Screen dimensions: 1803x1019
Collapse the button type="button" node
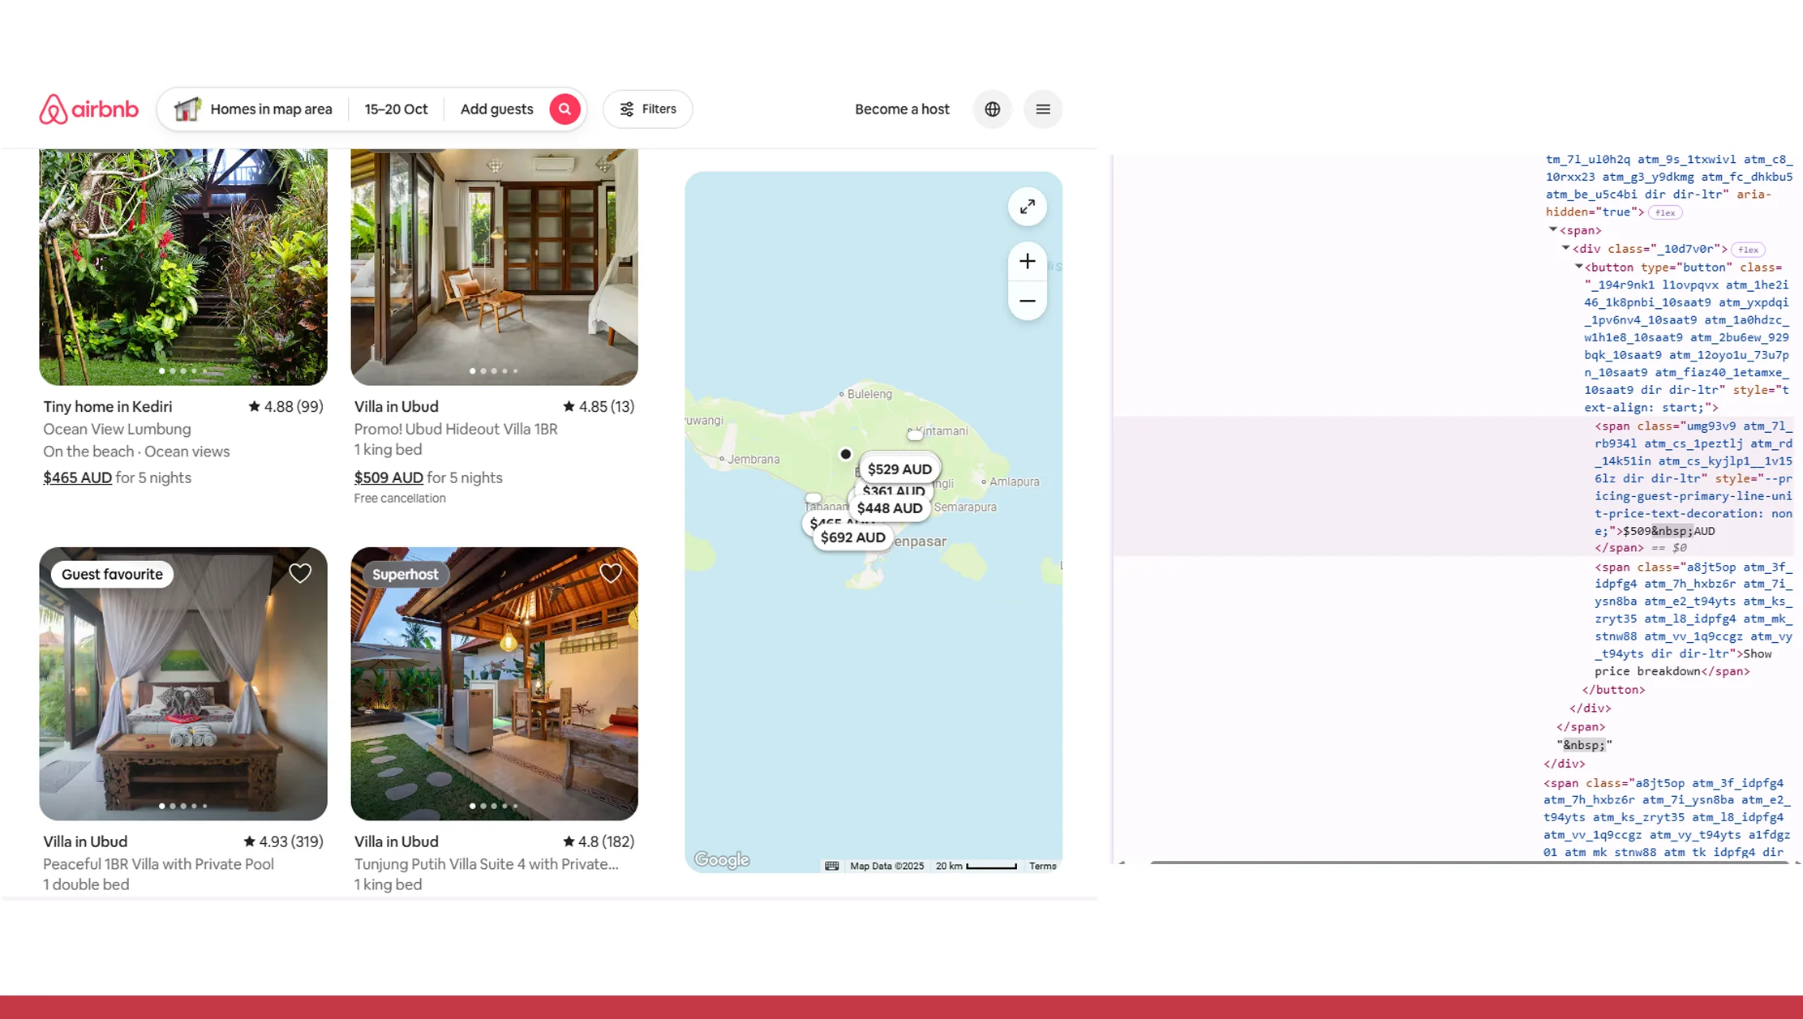pyautogui.click(x=1579, y=267)
